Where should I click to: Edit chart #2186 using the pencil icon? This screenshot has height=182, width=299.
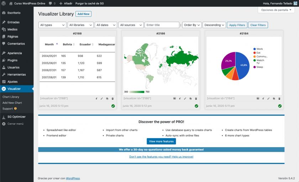click(x=185, y=98)
